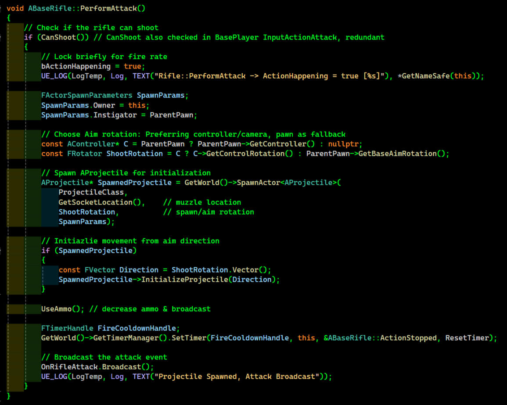Image resolution: width=507 pixels, height=405 pixels.
Task: Click the "GetControlRotation()" call
Action: pyautogui.click(x=249, y=154)
